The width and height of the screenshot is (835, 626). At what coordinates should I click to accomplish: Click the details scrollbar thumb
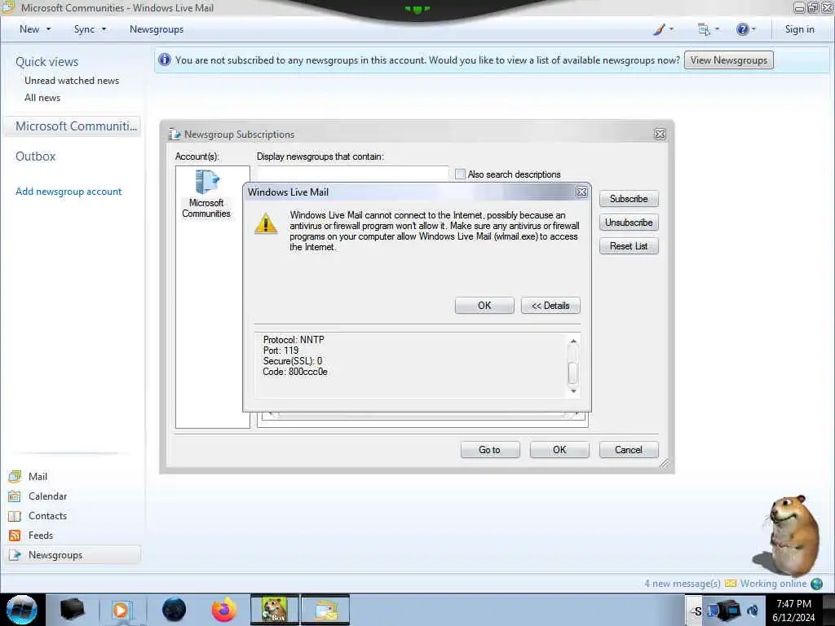tap(573, 373)
